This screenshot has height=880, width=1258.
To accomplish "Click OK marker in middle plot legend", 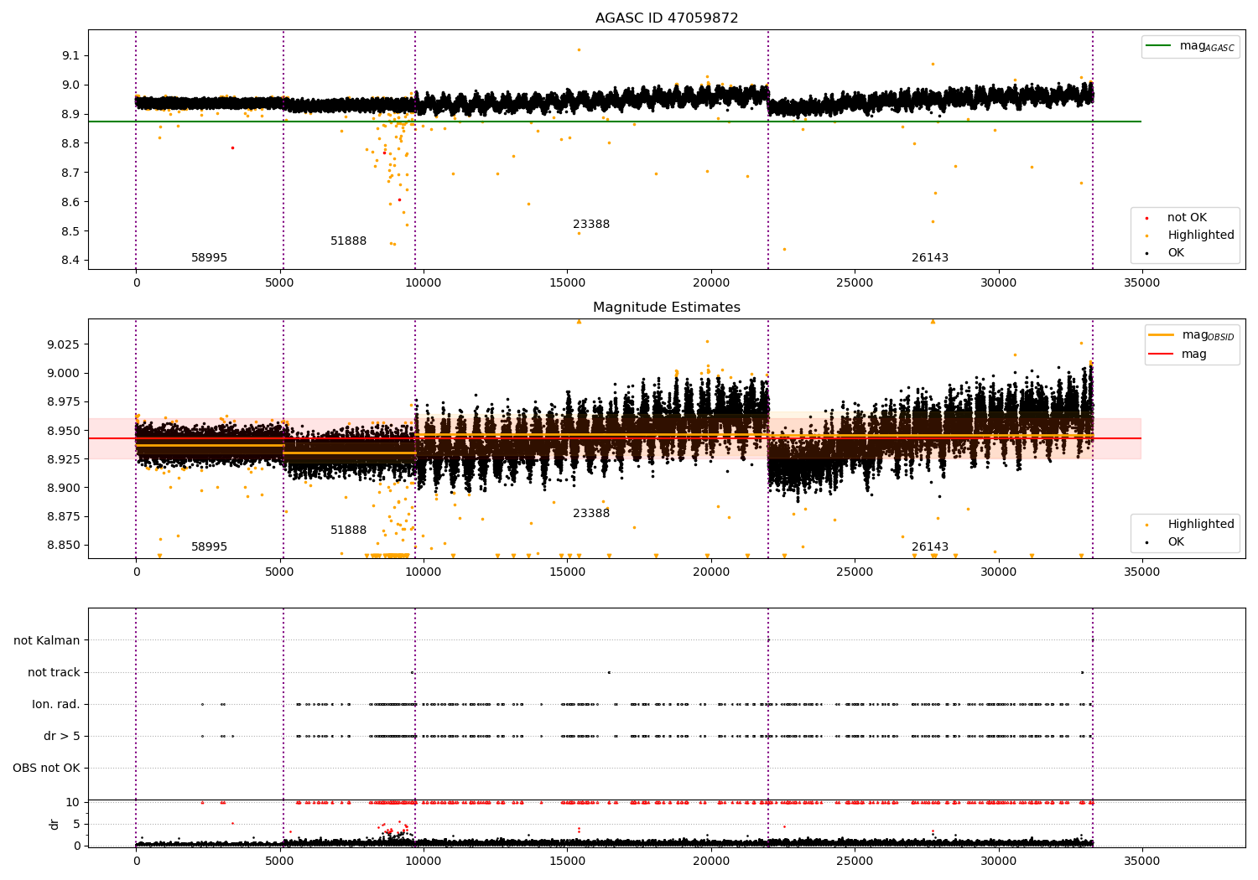I will click(1146, 542).
